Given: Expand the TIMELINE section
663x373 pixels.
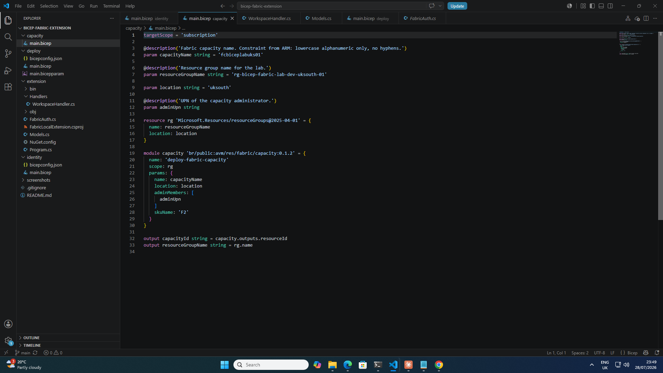Looking at the screenshot, I should pyautogui.click(x=68, y=345).
